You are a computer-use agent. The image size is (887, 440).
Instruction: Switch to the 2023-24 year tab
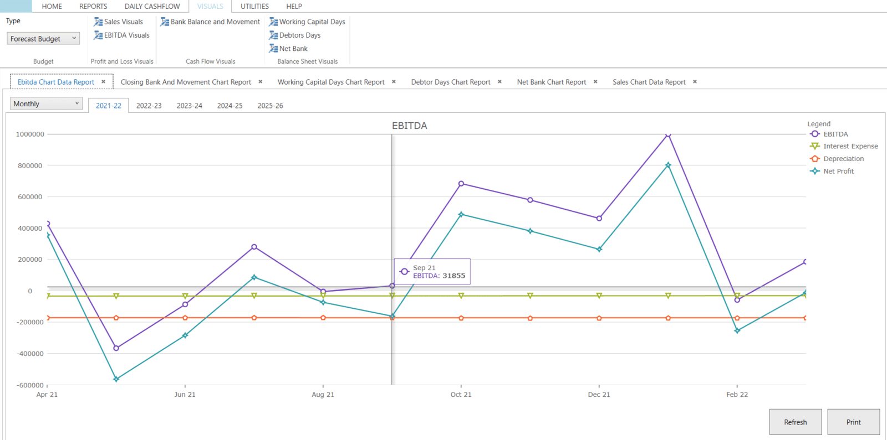[189, 106]
